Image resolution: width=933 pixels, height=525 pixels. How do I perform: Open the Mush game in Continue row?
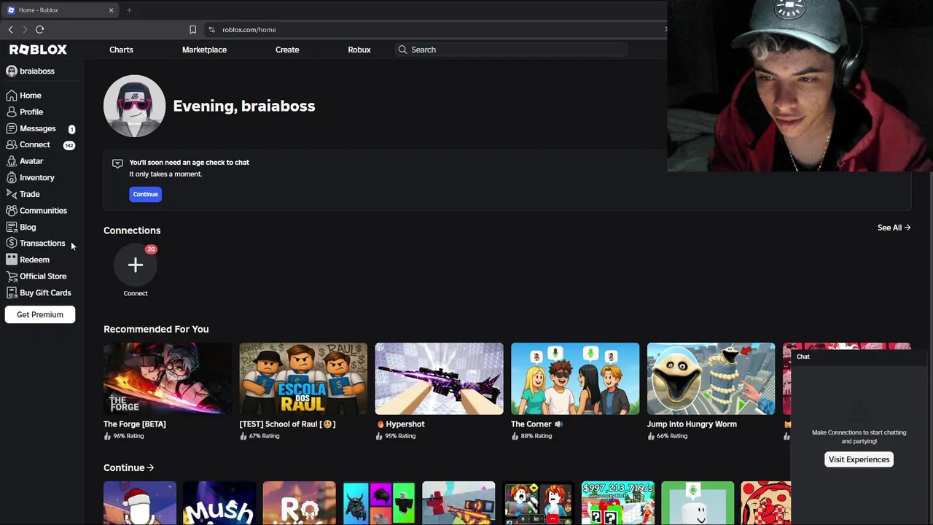219,503
